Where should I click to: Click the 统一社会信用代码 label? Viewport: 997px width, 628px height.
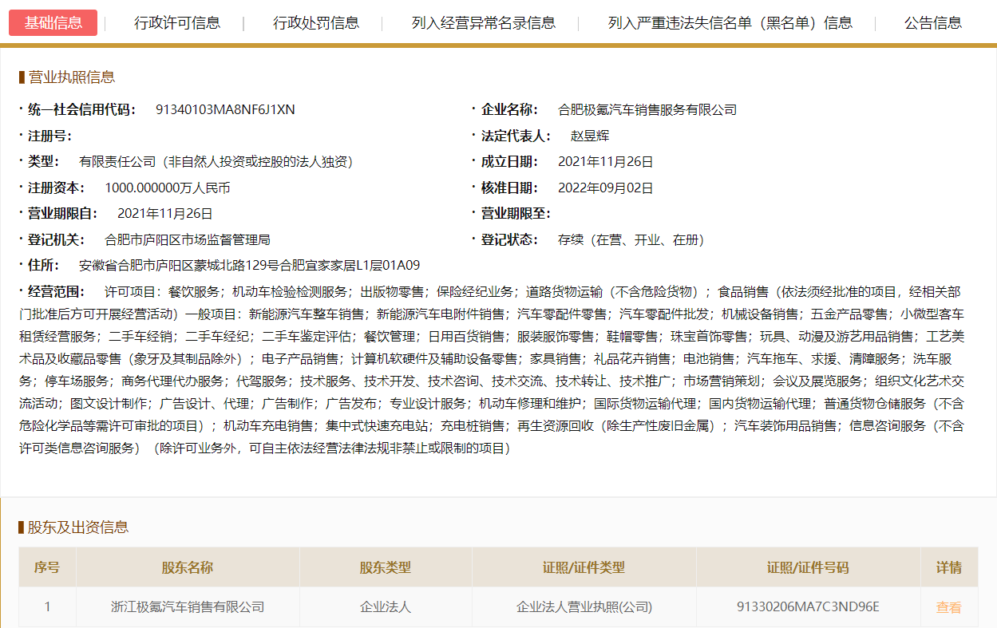(82, 110)
